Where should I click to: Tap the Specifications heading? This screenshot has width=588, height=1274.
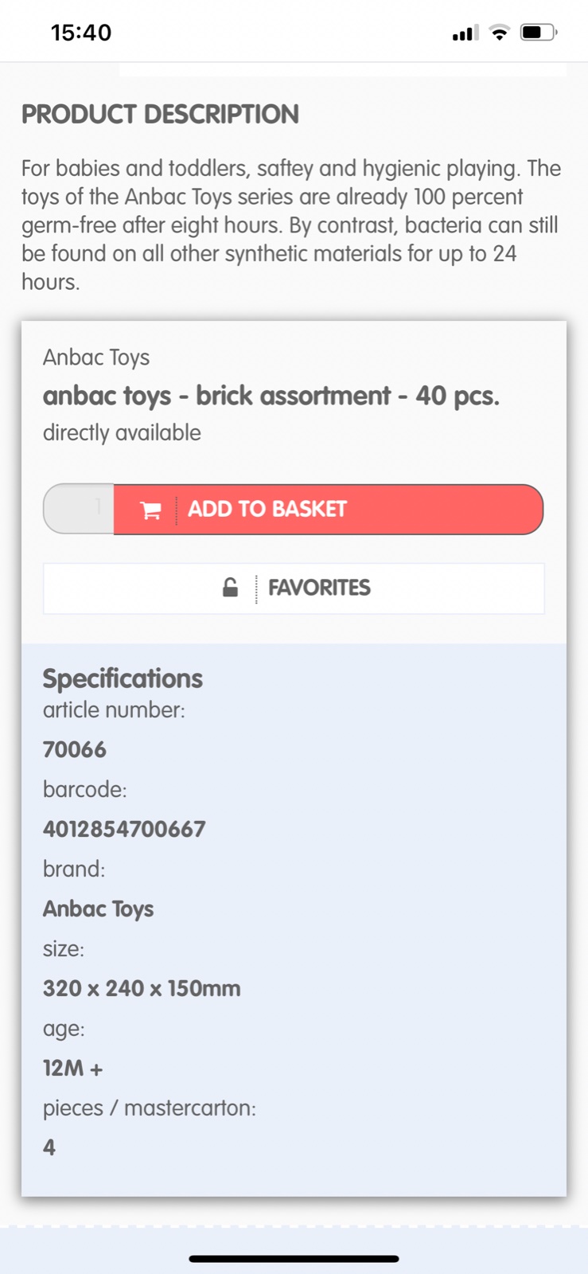point(123,678)
